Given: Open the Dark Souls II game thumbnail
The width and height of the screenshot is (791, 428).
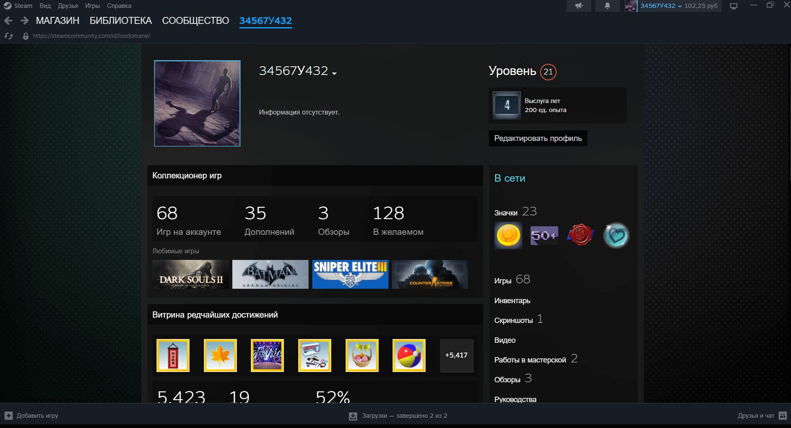Looking at the screenshot, I should 190,274.
